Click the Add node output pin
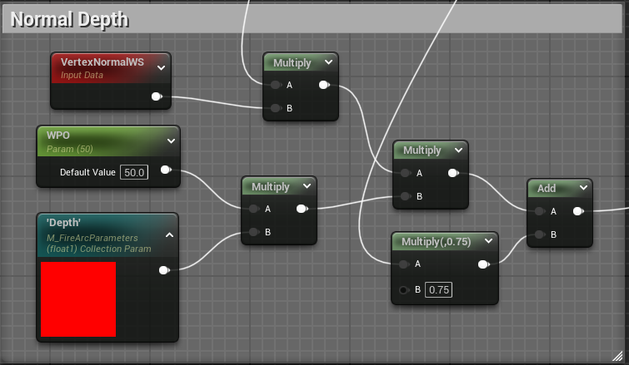The image size is (629, 365). pos(578,212)
